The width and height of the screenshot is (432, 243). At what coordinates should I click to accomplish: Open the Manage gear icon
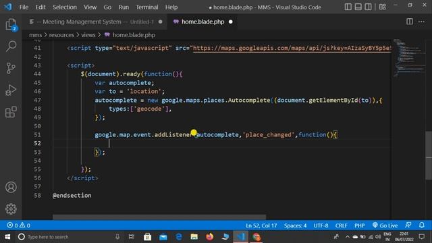tap(11, 209)
